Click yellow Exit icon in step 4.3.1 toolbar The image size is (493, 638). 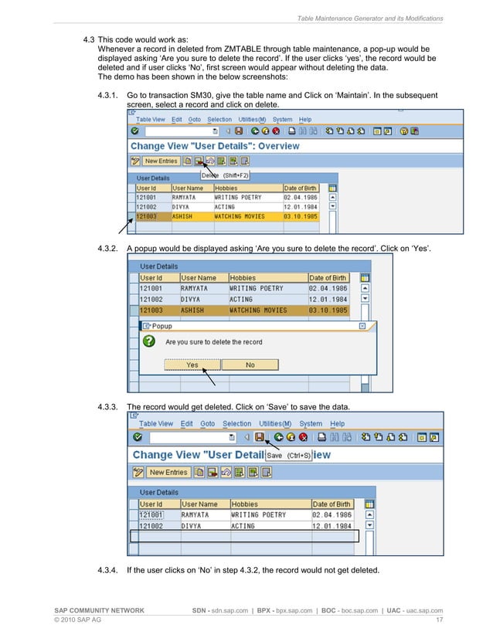tap(265, 131)
